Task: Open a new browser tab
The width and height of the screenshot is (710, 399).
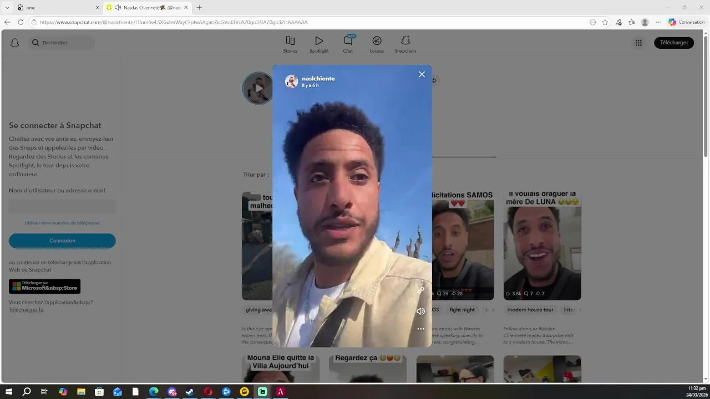Action: (x=199, y=7)
